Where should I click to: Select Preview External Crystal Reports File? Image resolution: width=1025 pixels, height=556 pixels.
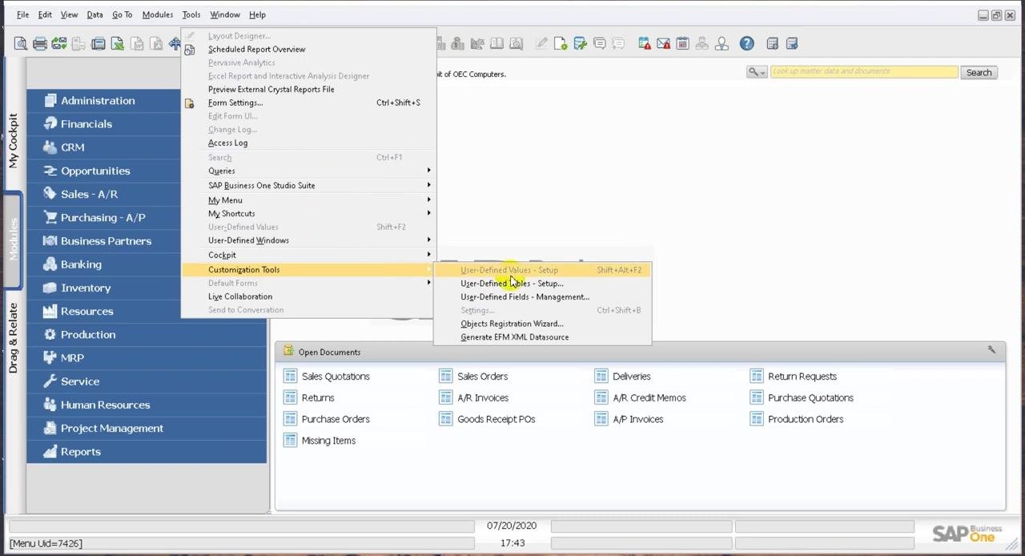271,89
